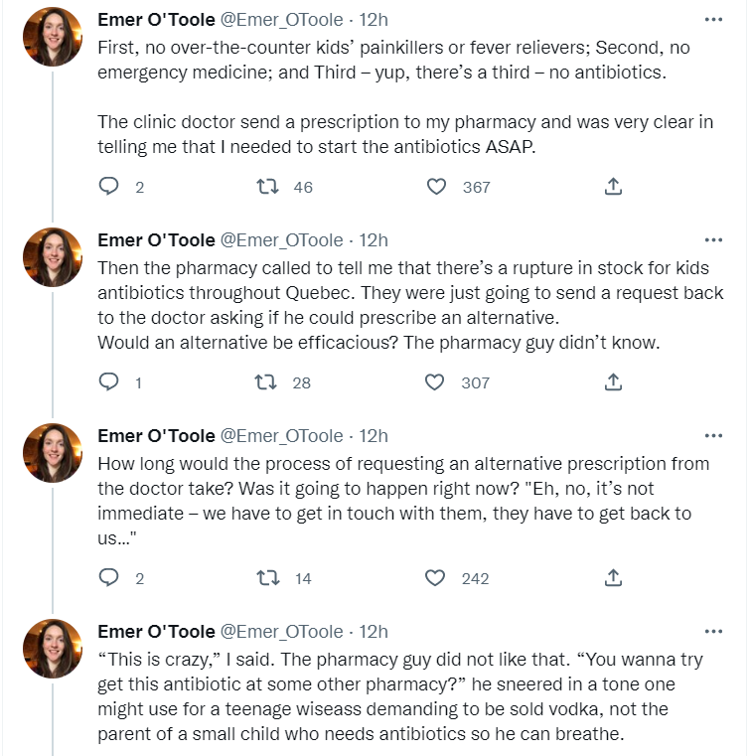Image resolution: width=750 pixels, height=756 pixels.
Task: Share the first tweet about kids' painkillers
Action: click(x=614, y=187)
